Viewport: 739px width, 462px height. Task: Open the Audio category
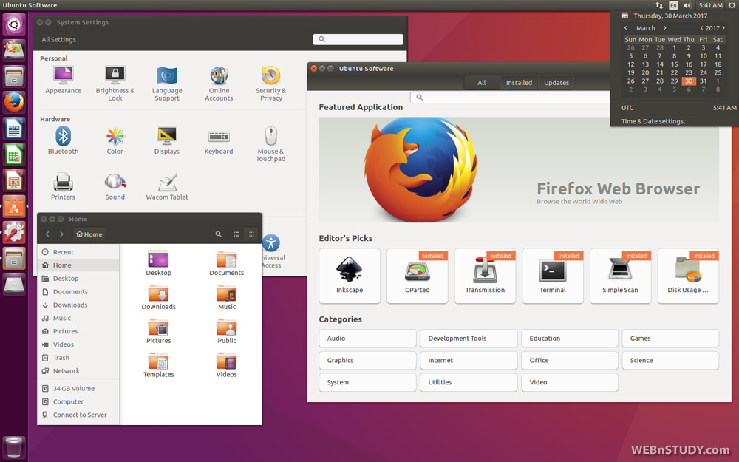click(367, 339)
